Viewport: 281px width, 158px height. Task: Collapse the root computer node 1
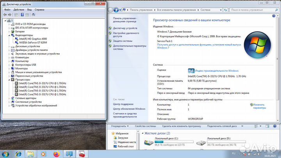pos(5,20)
